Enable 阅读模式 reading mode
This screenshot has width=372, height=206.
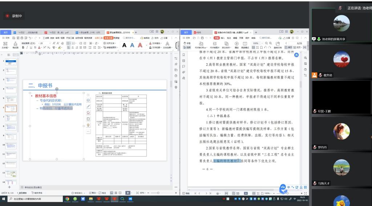245,45
